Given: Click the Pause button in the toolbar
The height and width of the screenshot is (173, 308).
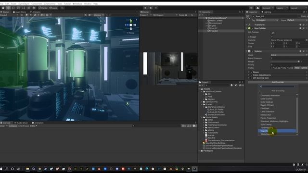Looking at the screenshot, I should [151, 8].
